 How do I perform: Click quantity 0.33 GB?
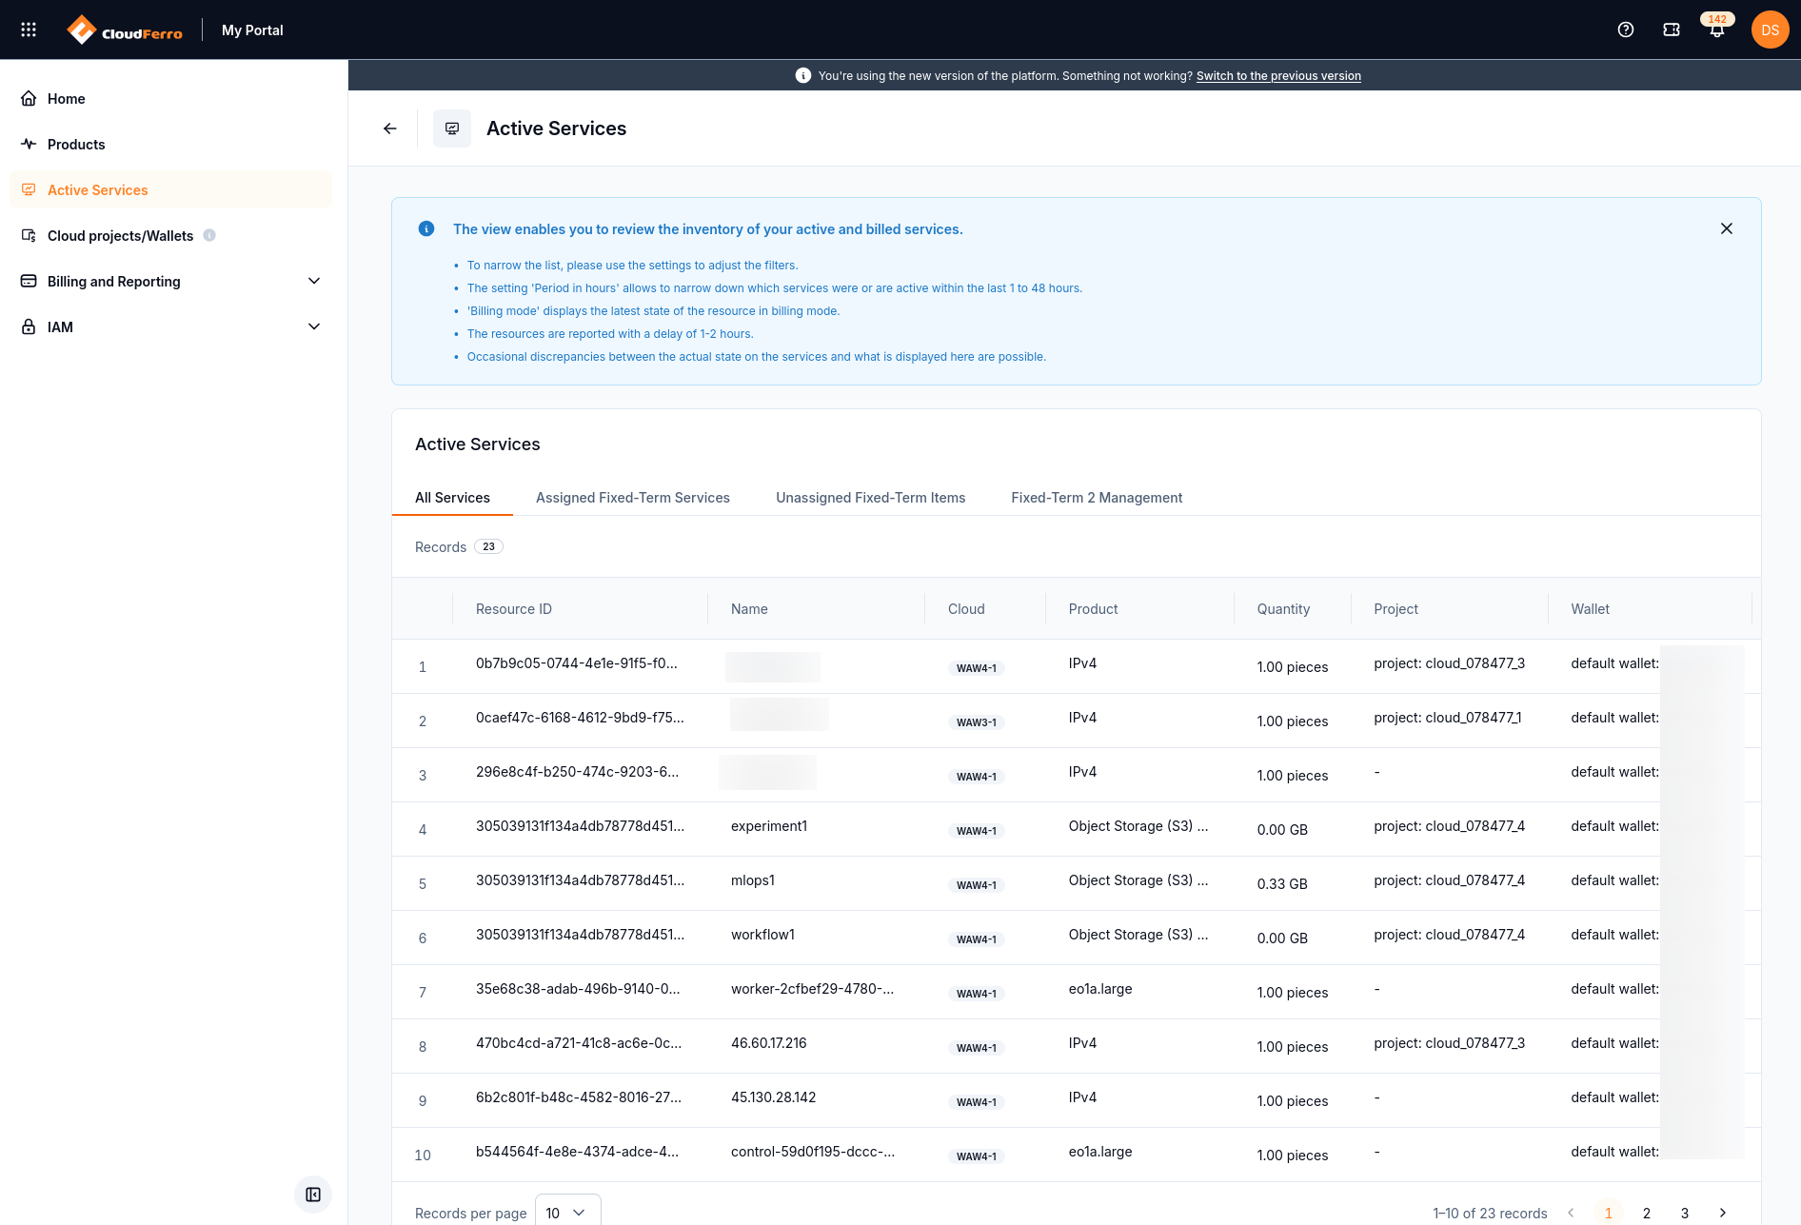(1282, 884)
